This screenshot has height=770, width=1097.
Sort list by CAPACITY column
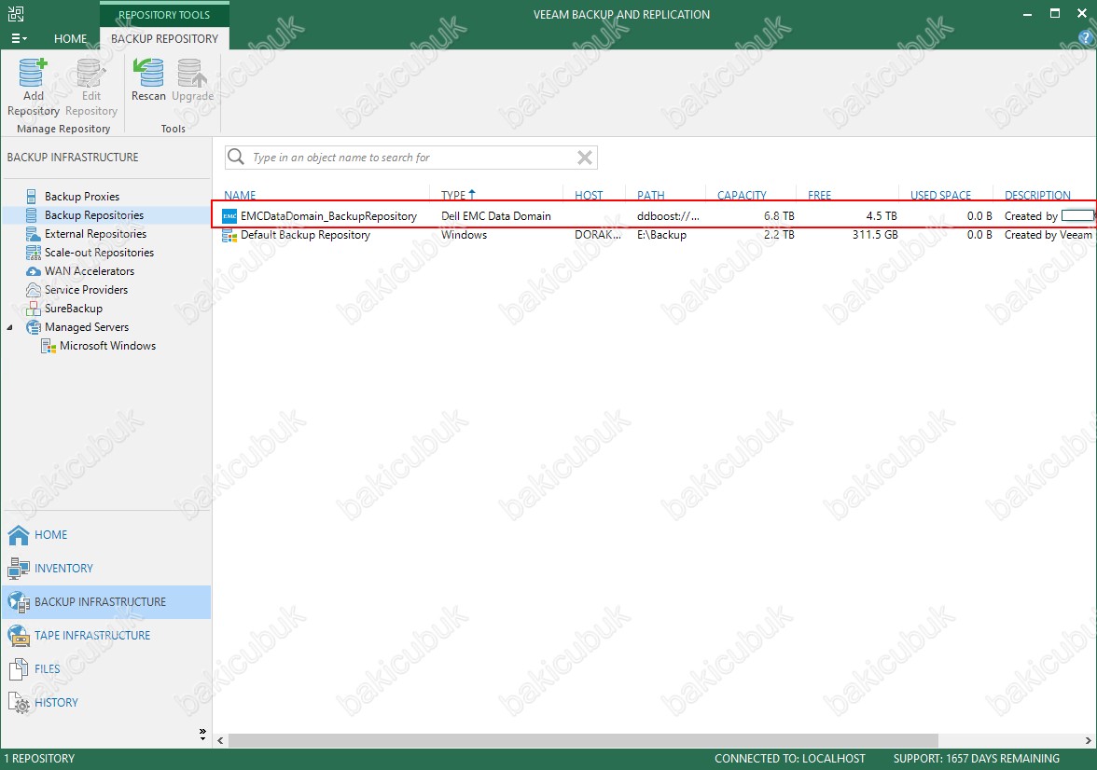(742, 195)
